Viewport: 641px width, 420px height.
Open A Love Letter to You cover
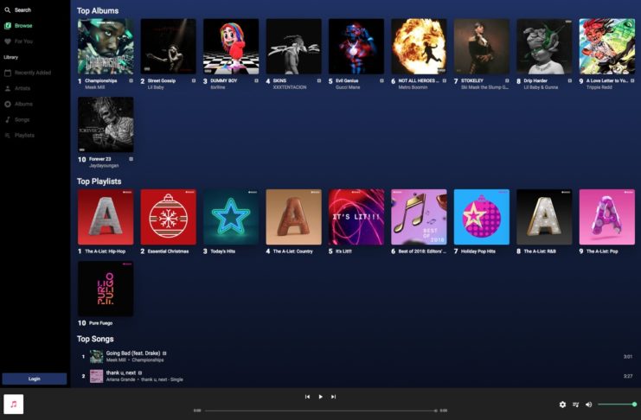point(607,46)
